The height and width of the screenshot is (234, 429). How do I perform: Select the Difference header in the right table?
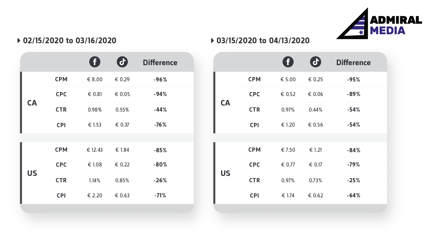point(353,63)
